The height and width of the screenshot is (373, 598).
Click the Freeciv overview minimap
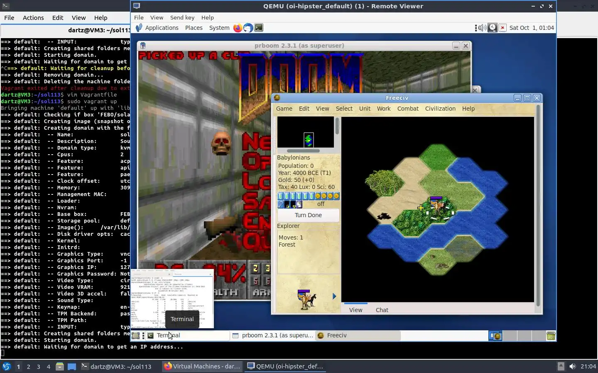click(306, 132)
